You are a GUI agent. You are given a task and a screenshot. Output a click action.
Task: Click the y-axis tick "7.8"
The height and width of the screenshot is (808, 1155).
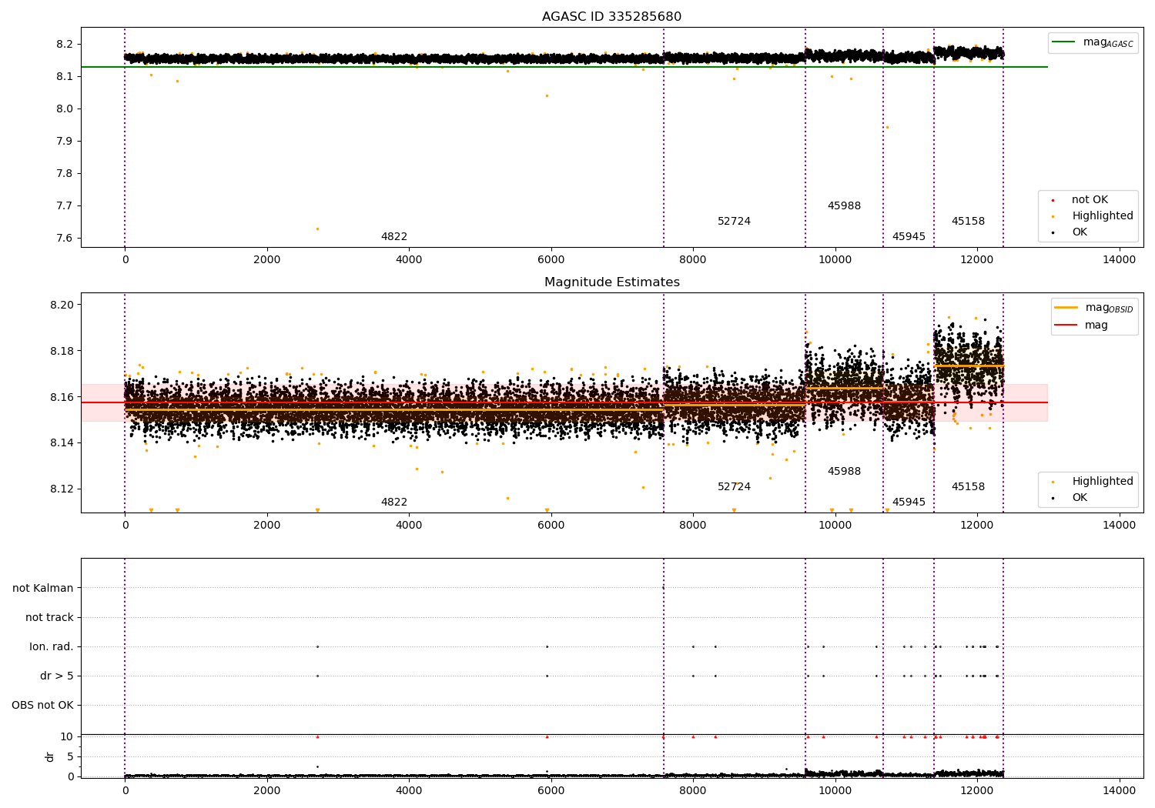tap(65, 174)
